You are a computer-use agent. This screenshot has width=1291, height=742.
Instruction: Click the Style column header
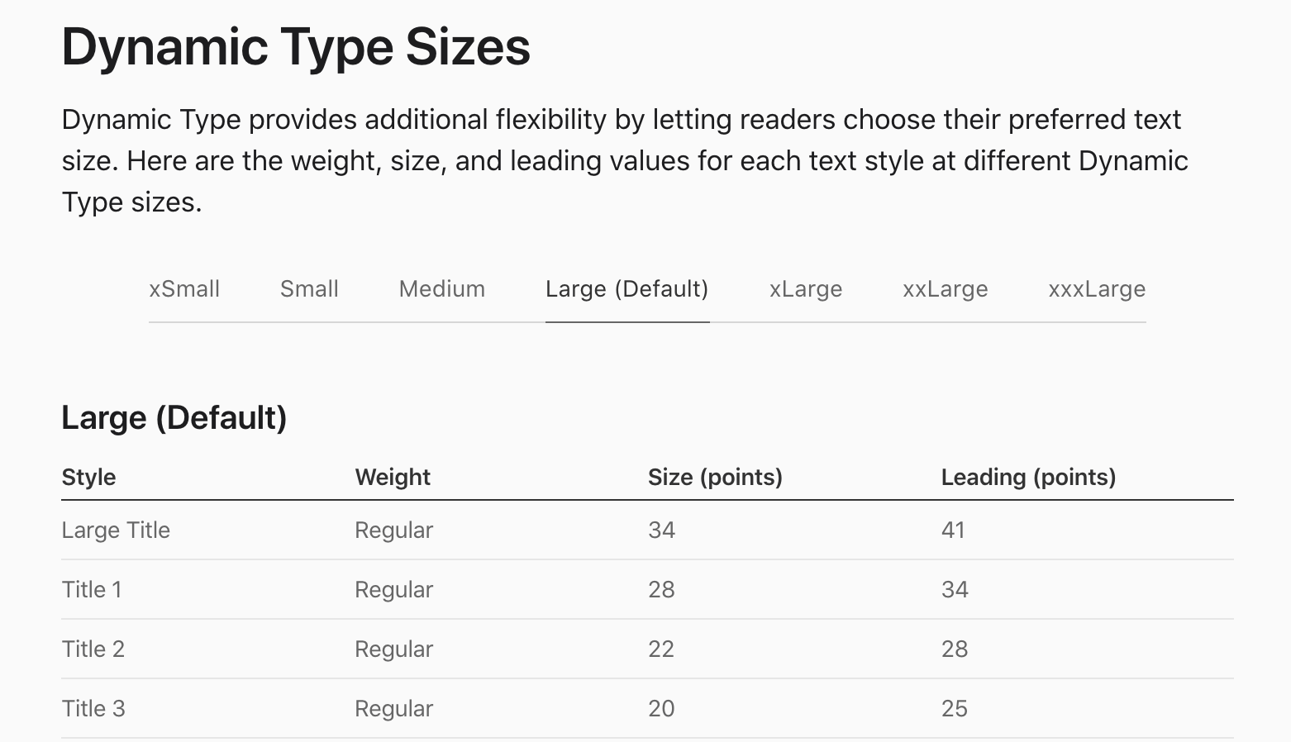click(88, 478)
